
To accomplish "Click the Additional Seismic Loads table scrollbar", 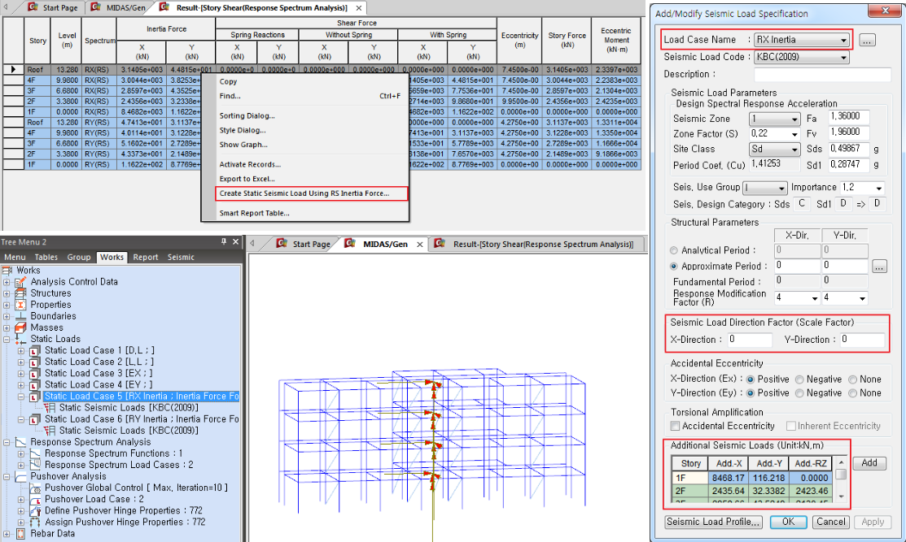I will pyautogui.click(x=842, y=479).
